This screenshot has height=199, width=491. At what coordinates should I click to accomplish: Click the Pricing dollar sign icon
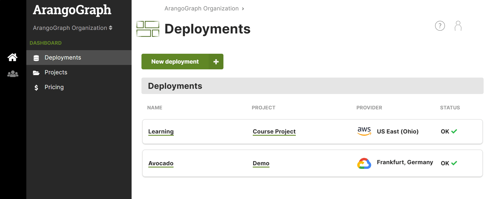click(36, 87)
